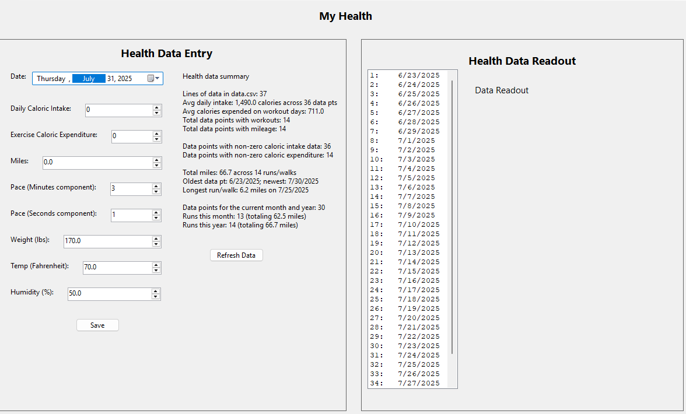686x414 pixels.
Task: Click the Lines of data in data.csv: 37 line
Action: 225,94
